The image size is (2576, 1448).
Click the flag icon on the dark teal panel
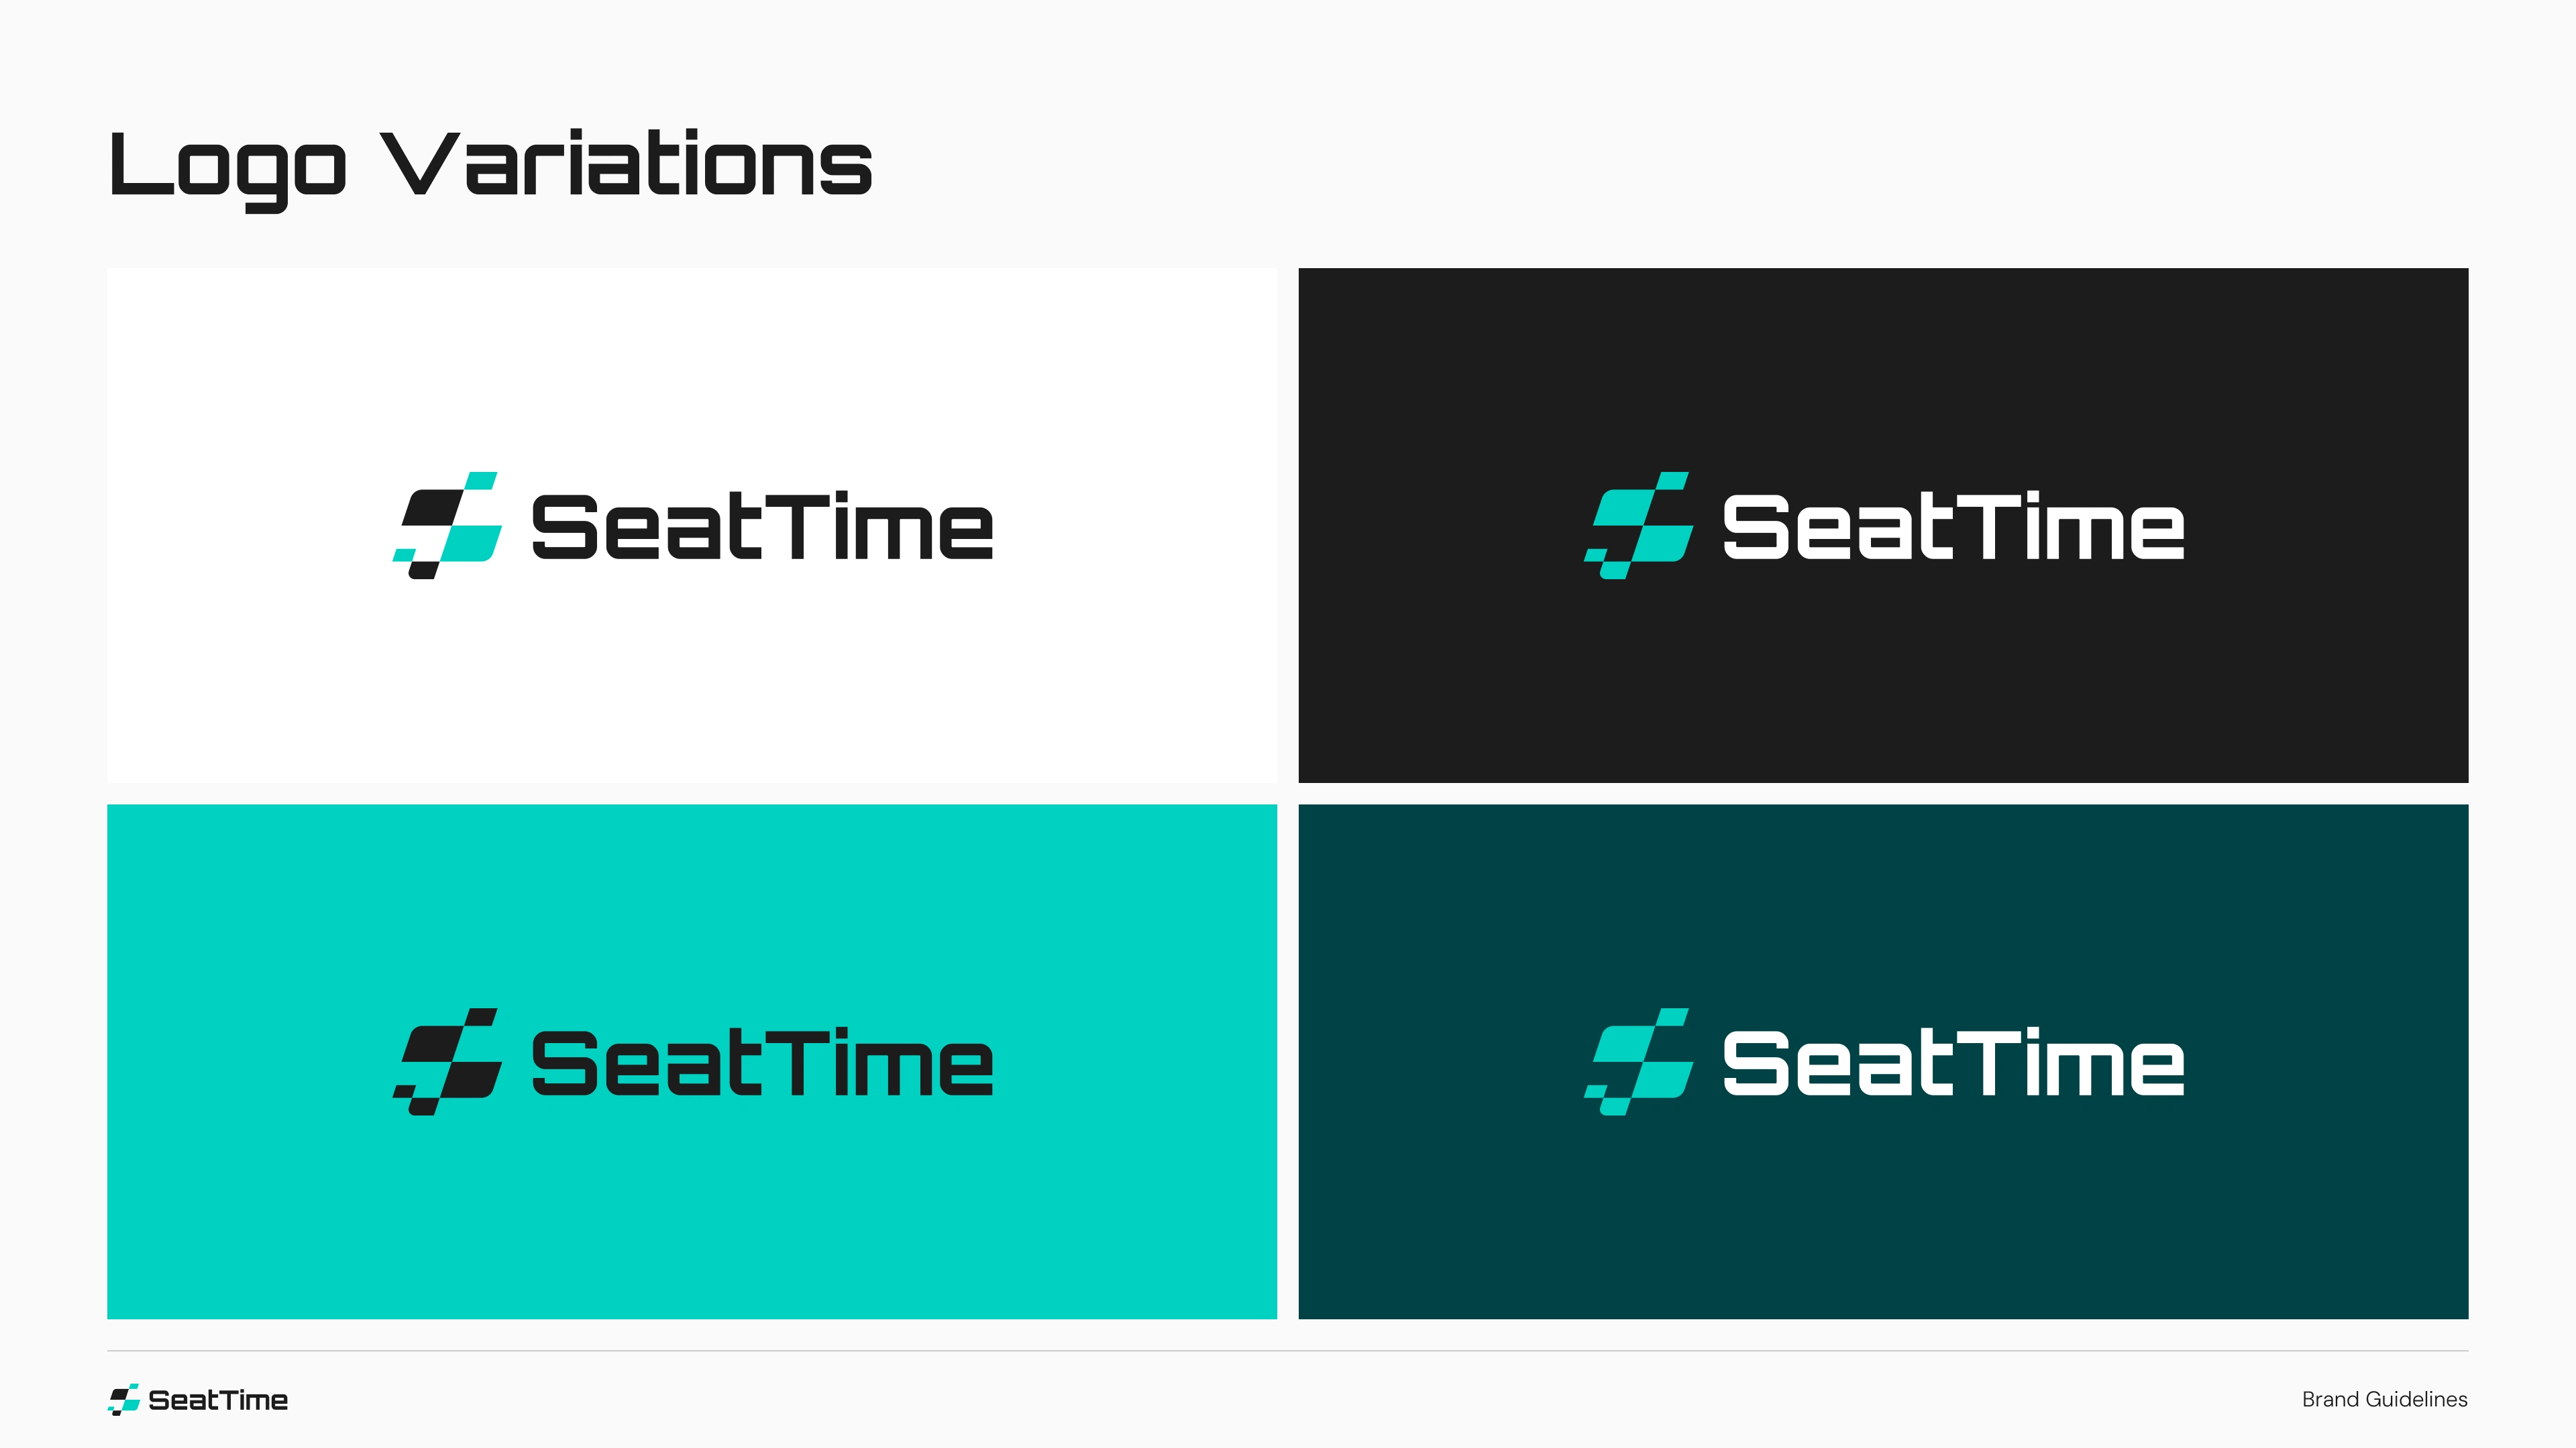pyautogui.click(x=1639, y=1061)
